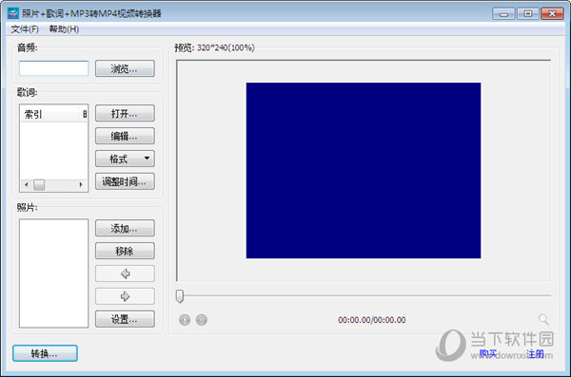Screen dimensions: 571x377
Task: Minimize the converter window
Action: (503, 14)
